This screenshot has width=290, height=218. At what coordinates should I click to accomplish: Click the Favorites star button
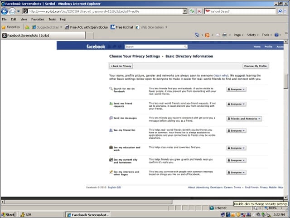click(11, 27)
